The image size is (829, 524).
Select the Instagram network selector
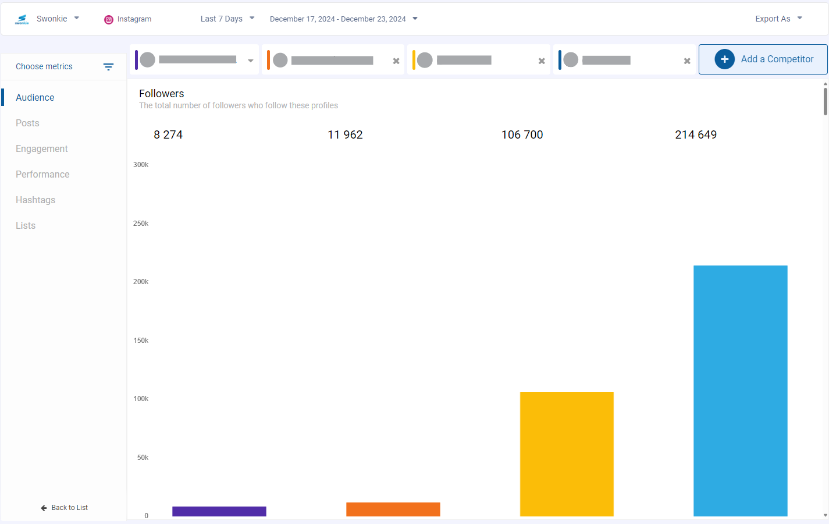[x=128, y=19]
